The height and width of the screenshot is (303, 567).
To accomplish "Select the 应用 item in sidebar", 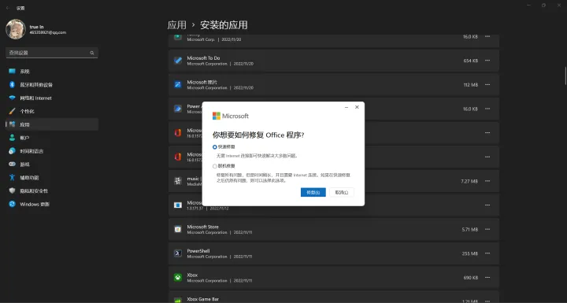I will pos(52,124).
